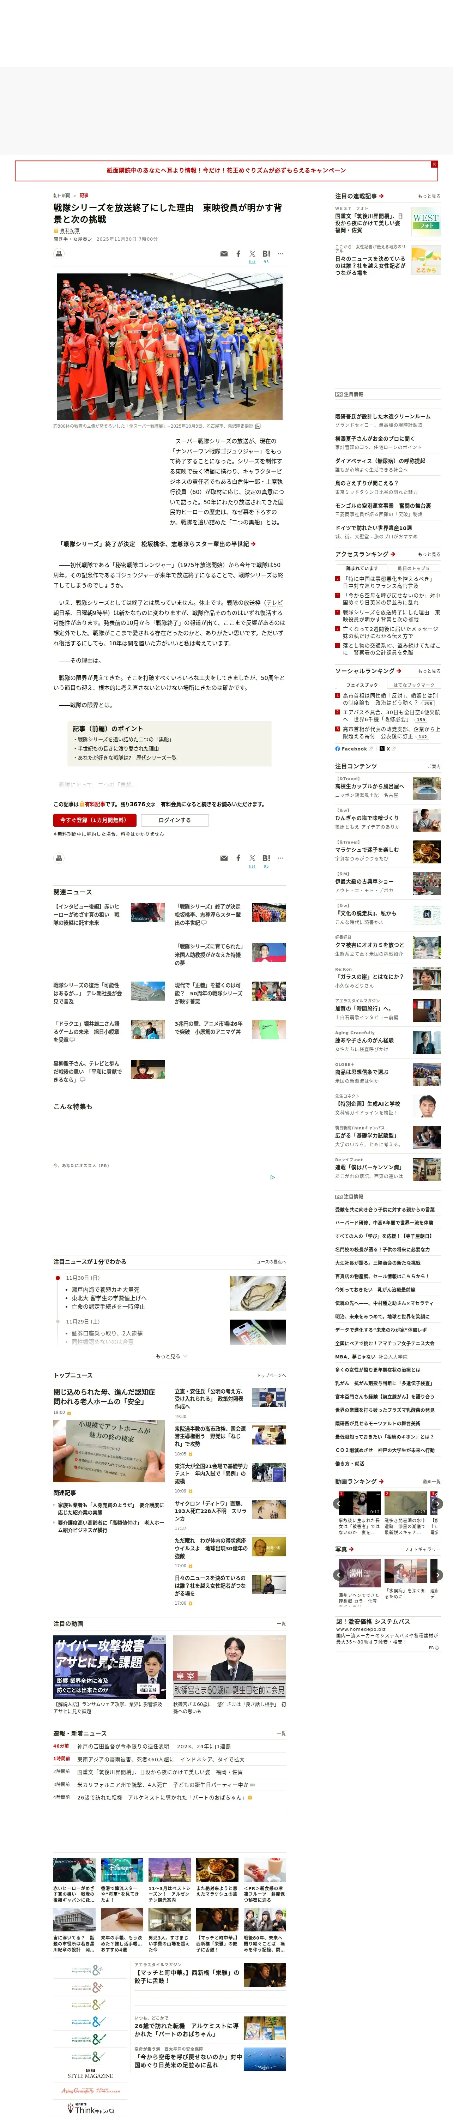Open 朝日新聞 breadcrumb link
The width and height of the screenshot is (453, 2117).
click(62, 195)
